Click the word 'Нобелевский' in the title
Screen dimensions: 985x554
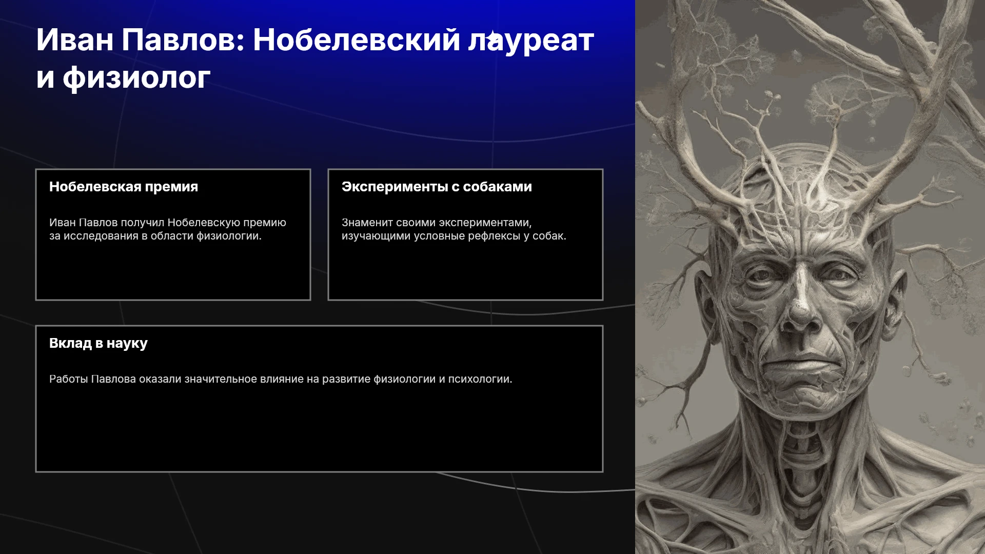pos(357,40)
